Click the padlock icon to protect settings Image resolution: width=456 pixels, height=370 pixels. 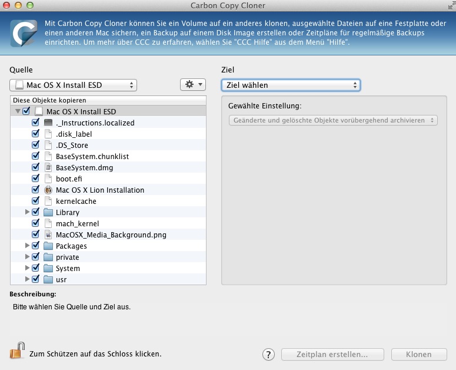(16, 351)
